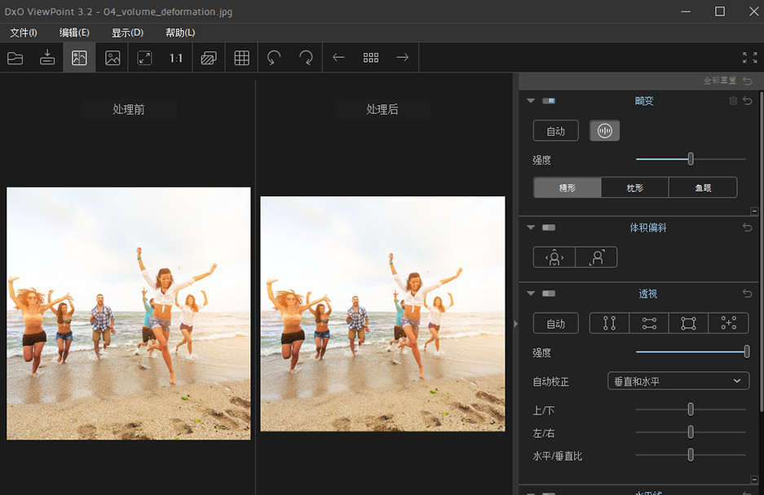Go to the next image with the right arrow
The width and height of the screenshot is (764, 495).
click(x=403, y=58)
